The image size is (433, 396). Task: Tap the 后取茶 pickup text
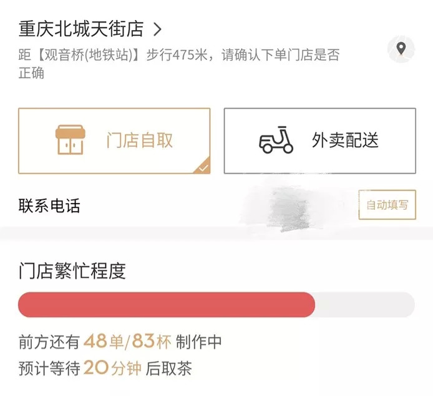(168, 368)
